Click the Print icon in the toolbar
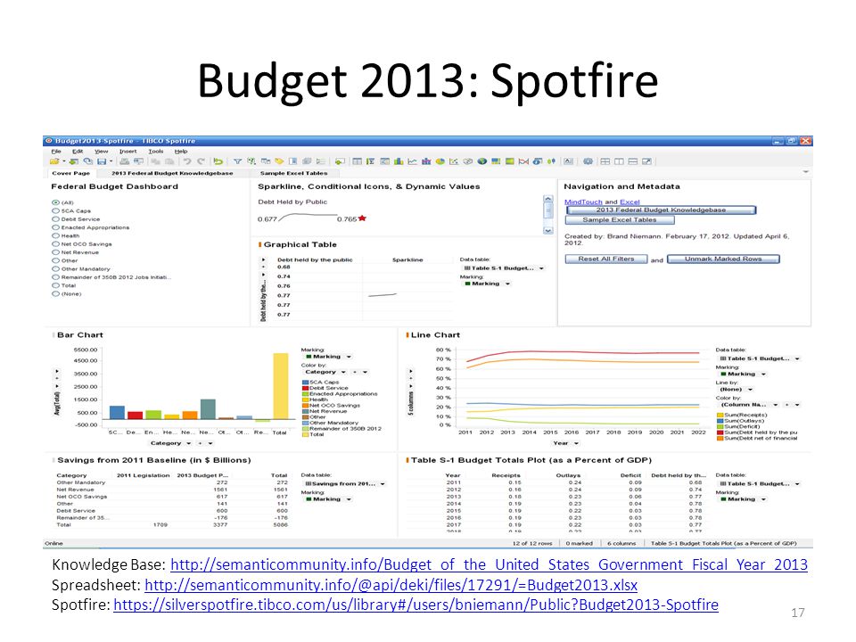 click(125, 161)
